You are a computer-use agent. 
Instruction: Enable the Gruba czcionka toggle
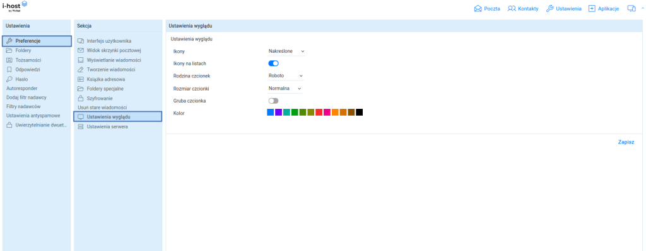(274, 101)
